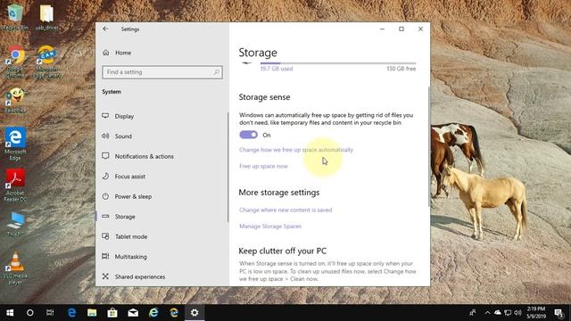Select the Acrobat Reader DC desktop shortcut
The height and width of the screenshot is (321, 571).
pyautogui.click(x=15, y=185)
